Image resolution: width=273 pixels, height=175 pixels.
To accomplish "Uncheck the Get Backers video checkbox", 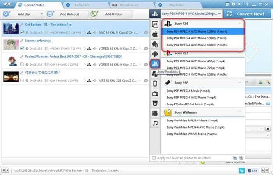I will (x=22, y=32).
